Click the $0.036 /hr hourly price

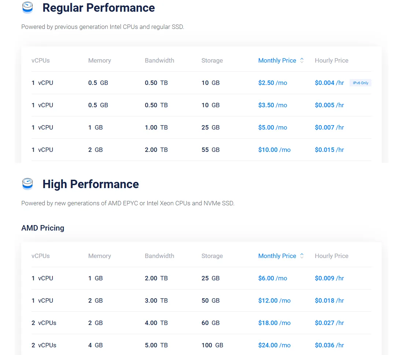(329, 345)
